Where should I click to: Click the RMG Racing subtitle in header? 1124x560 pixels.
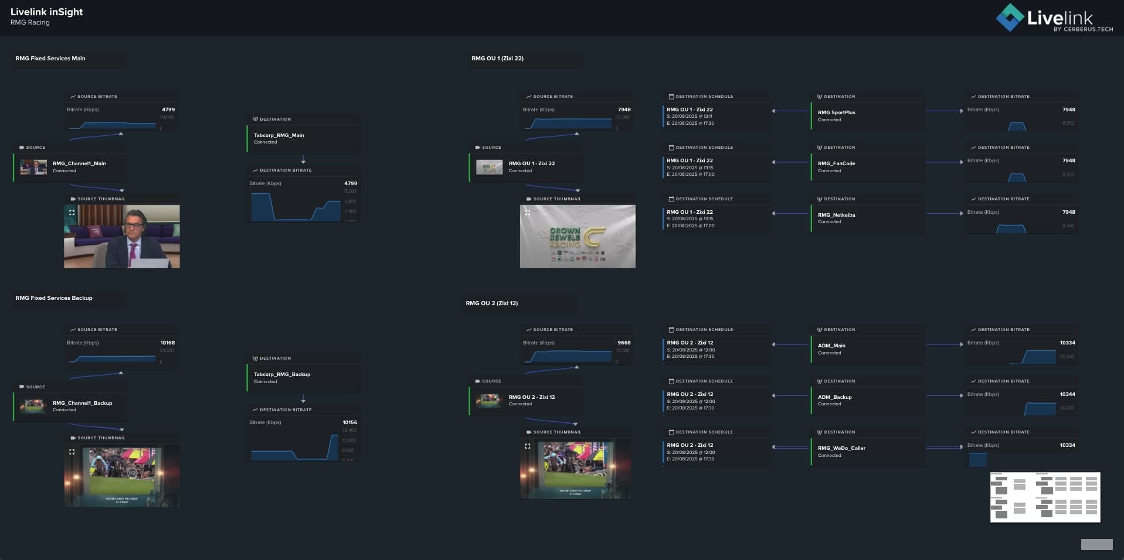(x=30, y=23)
